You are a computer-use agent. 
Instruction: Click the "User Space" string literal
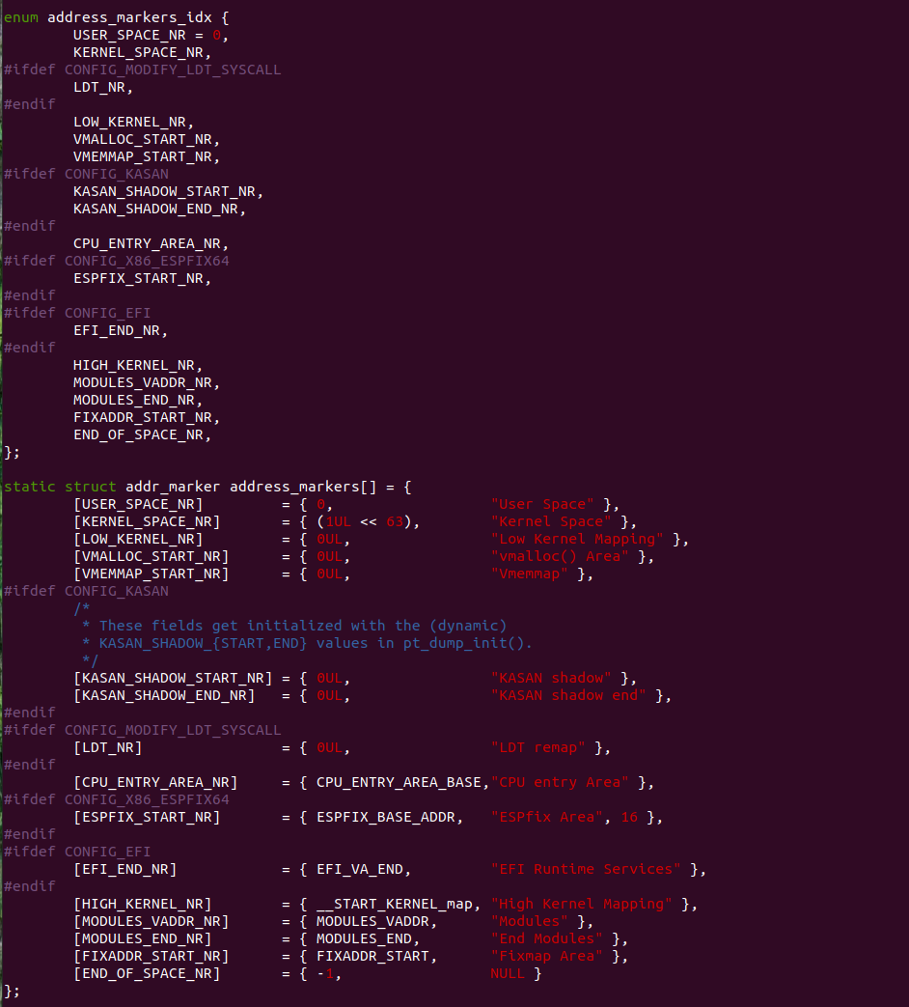(x=542, y=504)
